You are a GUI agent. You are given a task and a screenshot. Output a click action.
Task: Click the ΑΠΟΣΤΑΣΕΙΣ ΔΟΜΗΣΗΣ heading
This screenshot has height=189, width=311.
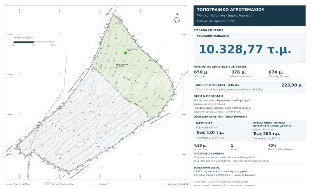pos(209,154)
